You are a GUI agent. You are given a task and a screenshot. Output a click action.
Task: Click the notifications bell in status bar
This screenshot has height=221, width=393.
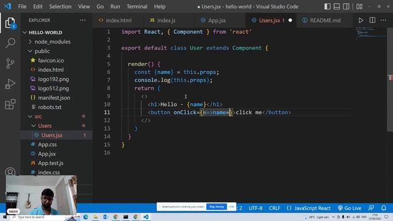pyautogui.click(x=383, y=208)
